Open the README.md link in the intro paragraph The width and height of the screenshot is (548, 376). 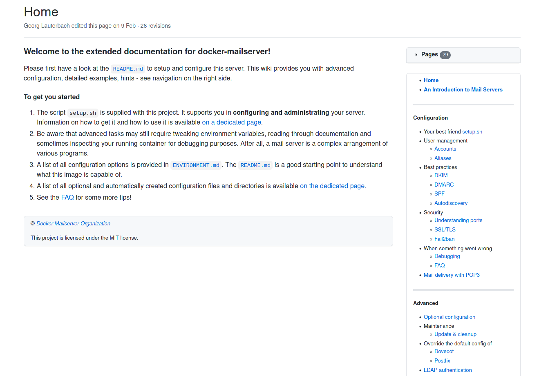click(x=128, y=69)
